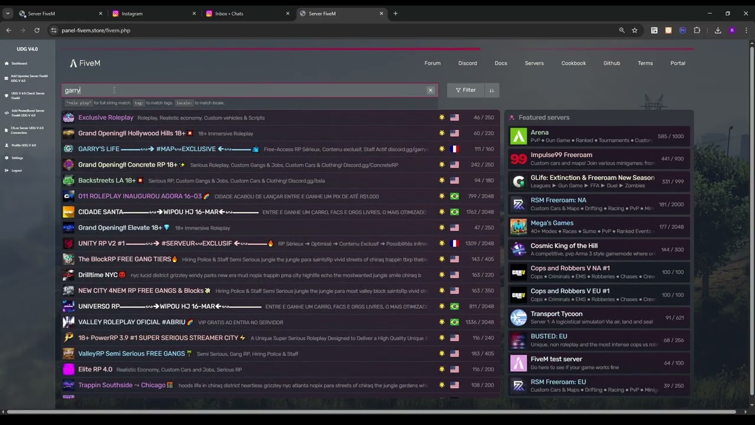This screenshot has height=425, width=755.
Task: Clear the search box with X
Action: point(431,90)
